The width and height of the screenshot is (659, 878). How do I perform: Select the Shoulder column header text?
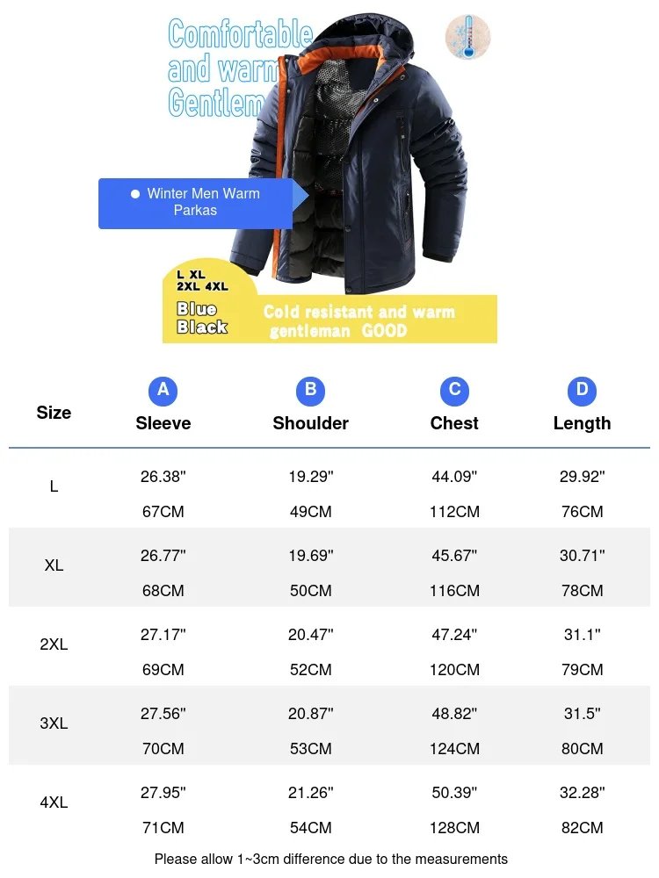coord(310,423)
